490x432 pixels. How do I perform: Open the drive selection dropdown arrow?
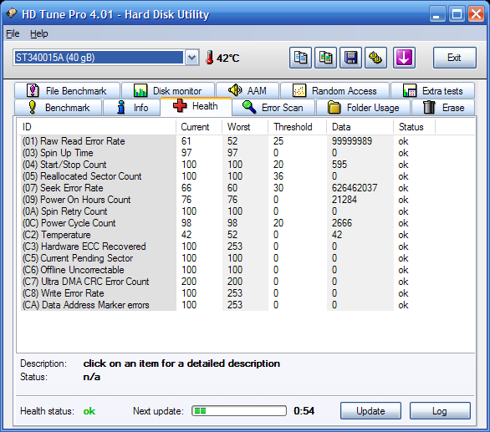point(191,58)
